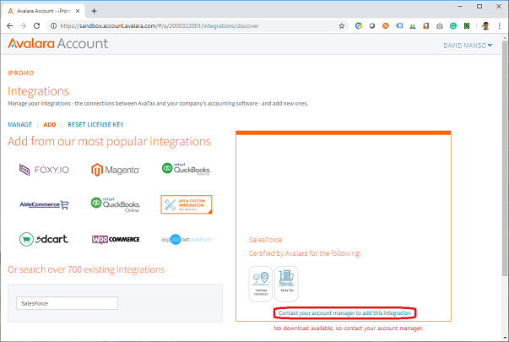509x342 pixels.
Task: Click 'Add from our most popular integrations' heading
Action: tap(110, 142)
